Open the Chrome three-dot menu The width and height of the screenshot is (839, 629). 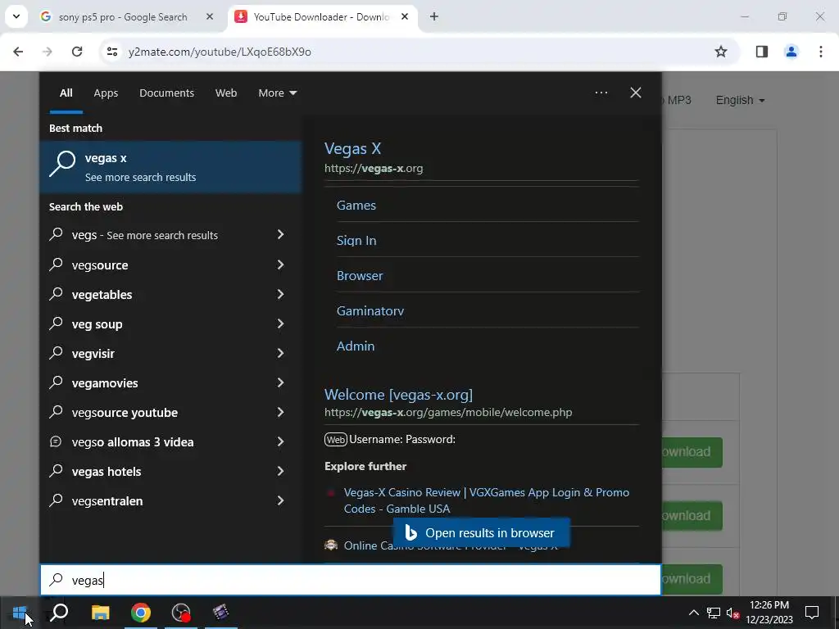[820, 52]
